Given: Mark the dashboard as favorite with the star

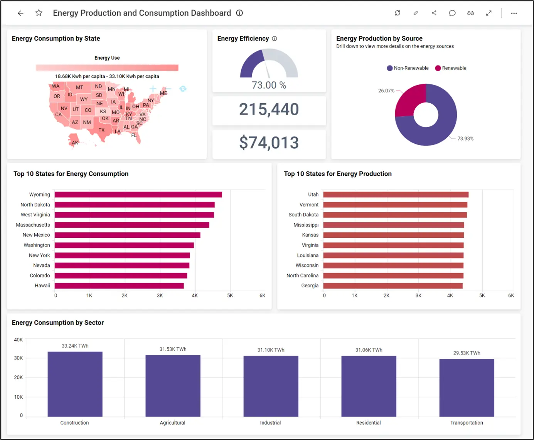Looking at the screenshot, I should pyautogui.click(x=39, y=13).
